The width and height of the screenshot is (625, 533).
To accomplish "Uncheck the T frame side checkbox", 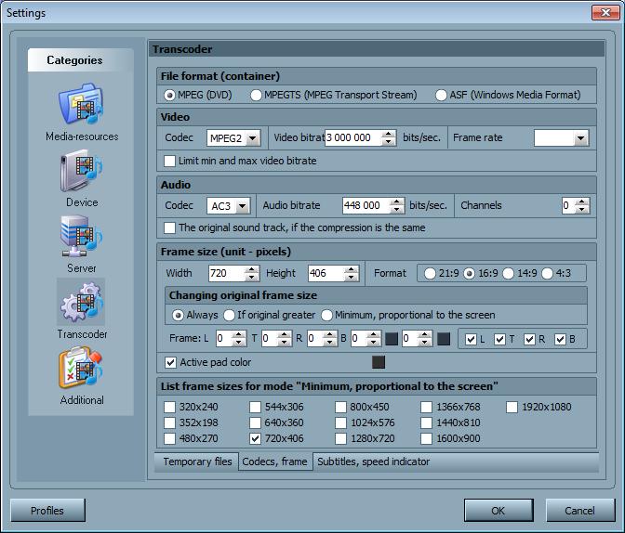I will point(499,339).
